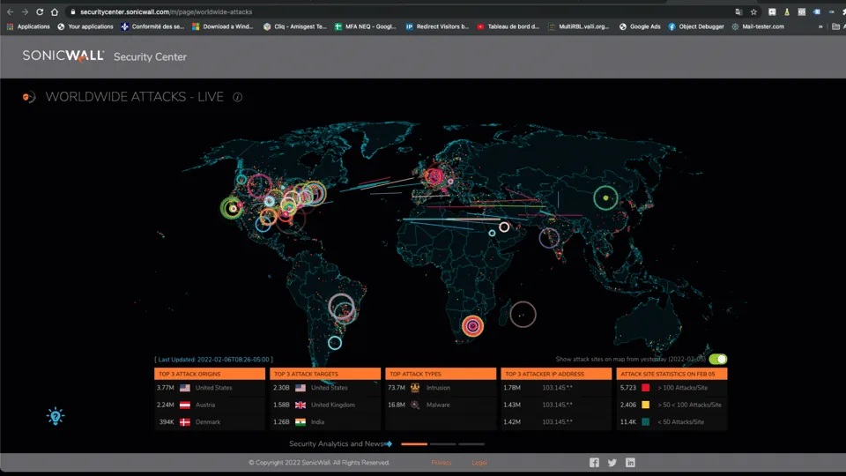This screenshot has height=476, width=846.
Task: Open the MFA NEQ - Google bookmark
Action: coord(365,26)
